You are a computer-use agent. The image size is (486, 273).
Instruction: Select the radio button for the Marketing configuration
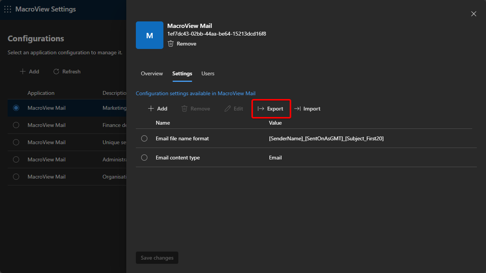coord(16,108)
